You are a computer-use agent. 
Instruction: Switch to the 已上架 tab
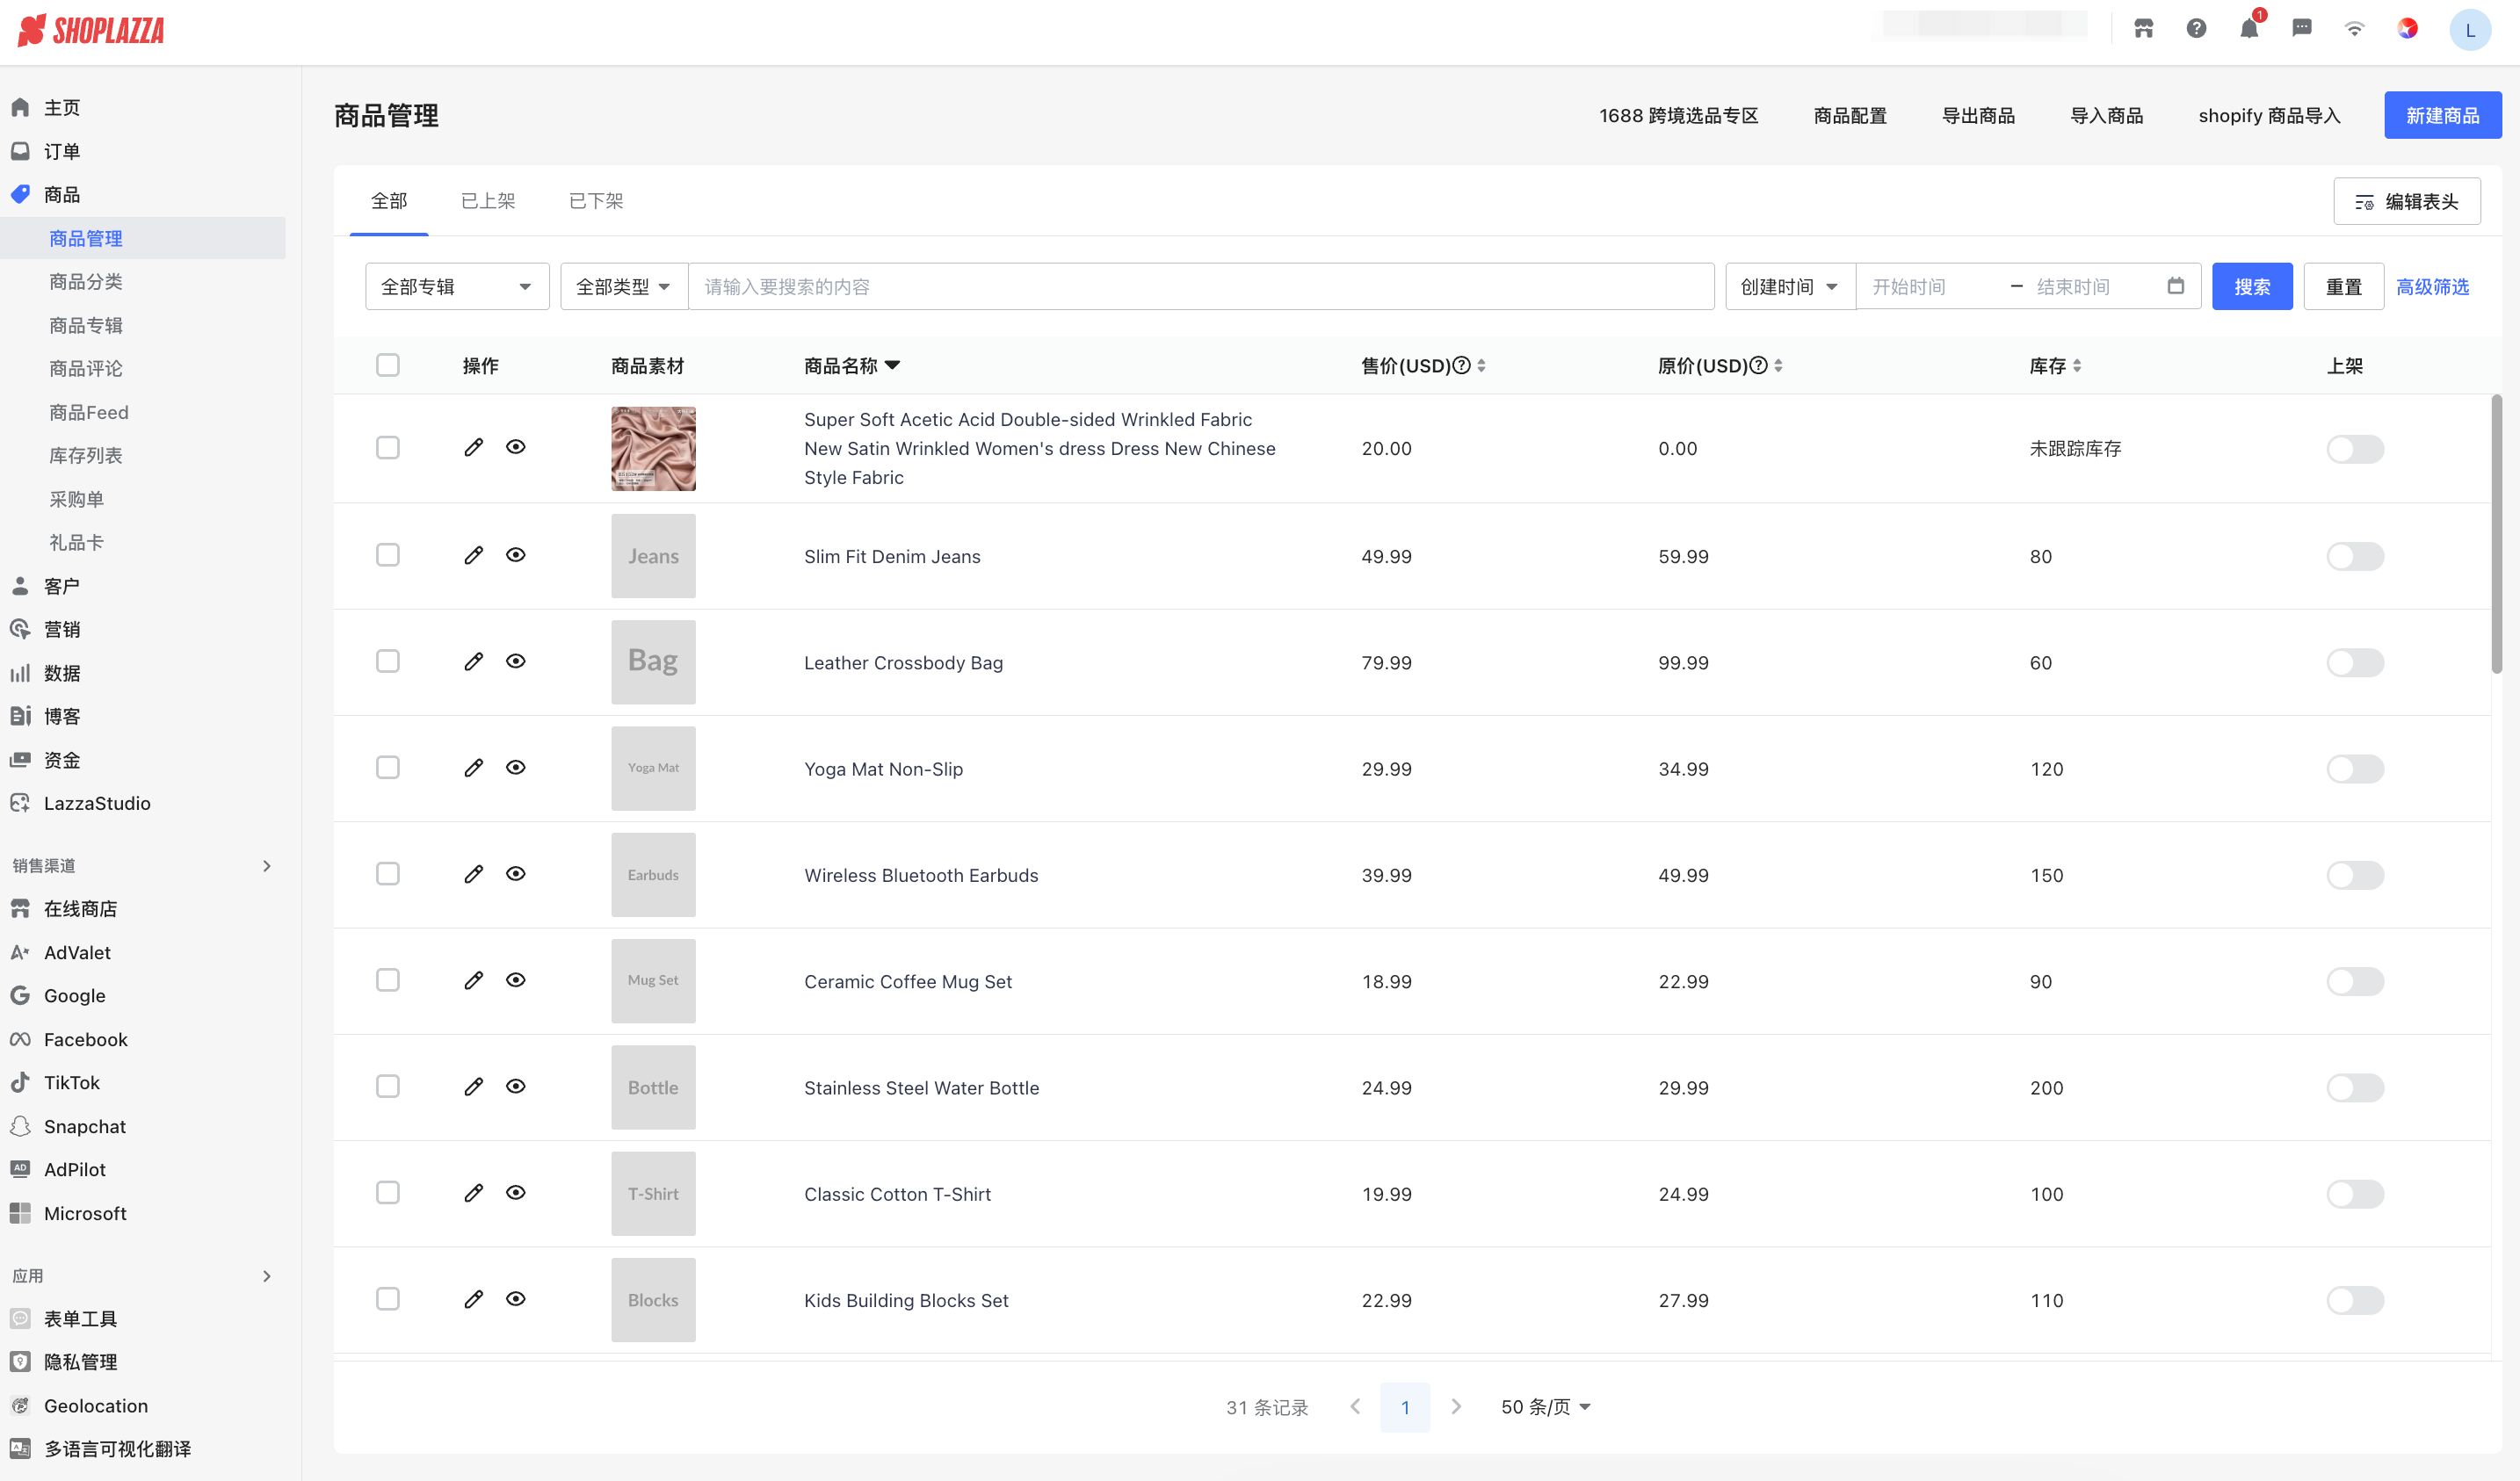click(488, 201)
